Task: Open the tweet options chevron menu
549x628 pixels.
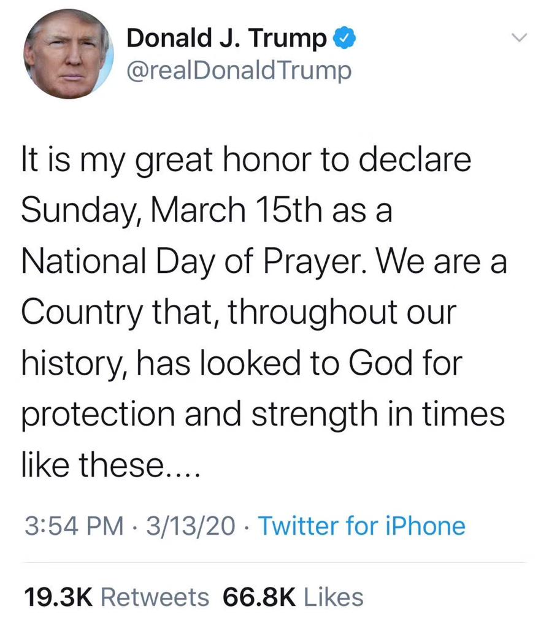Action: click(x=519, y=39)
